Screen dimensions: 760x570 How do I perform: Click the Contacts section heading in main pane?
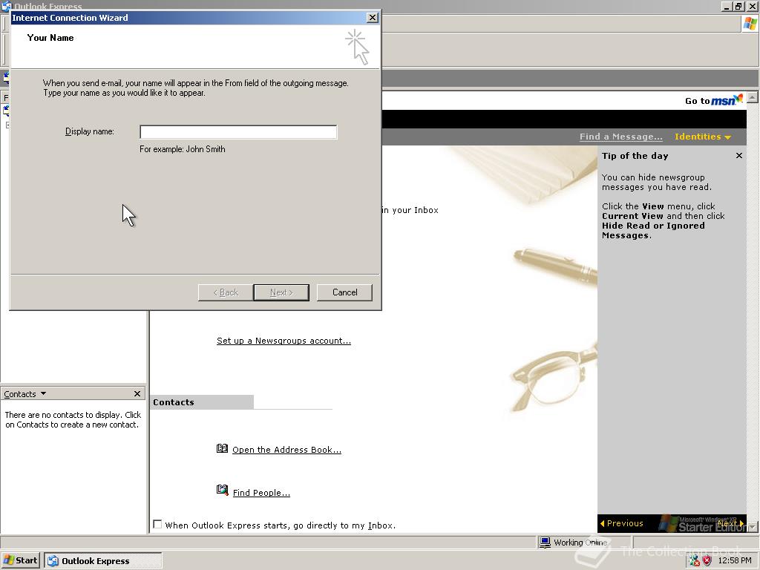(174, 402)
